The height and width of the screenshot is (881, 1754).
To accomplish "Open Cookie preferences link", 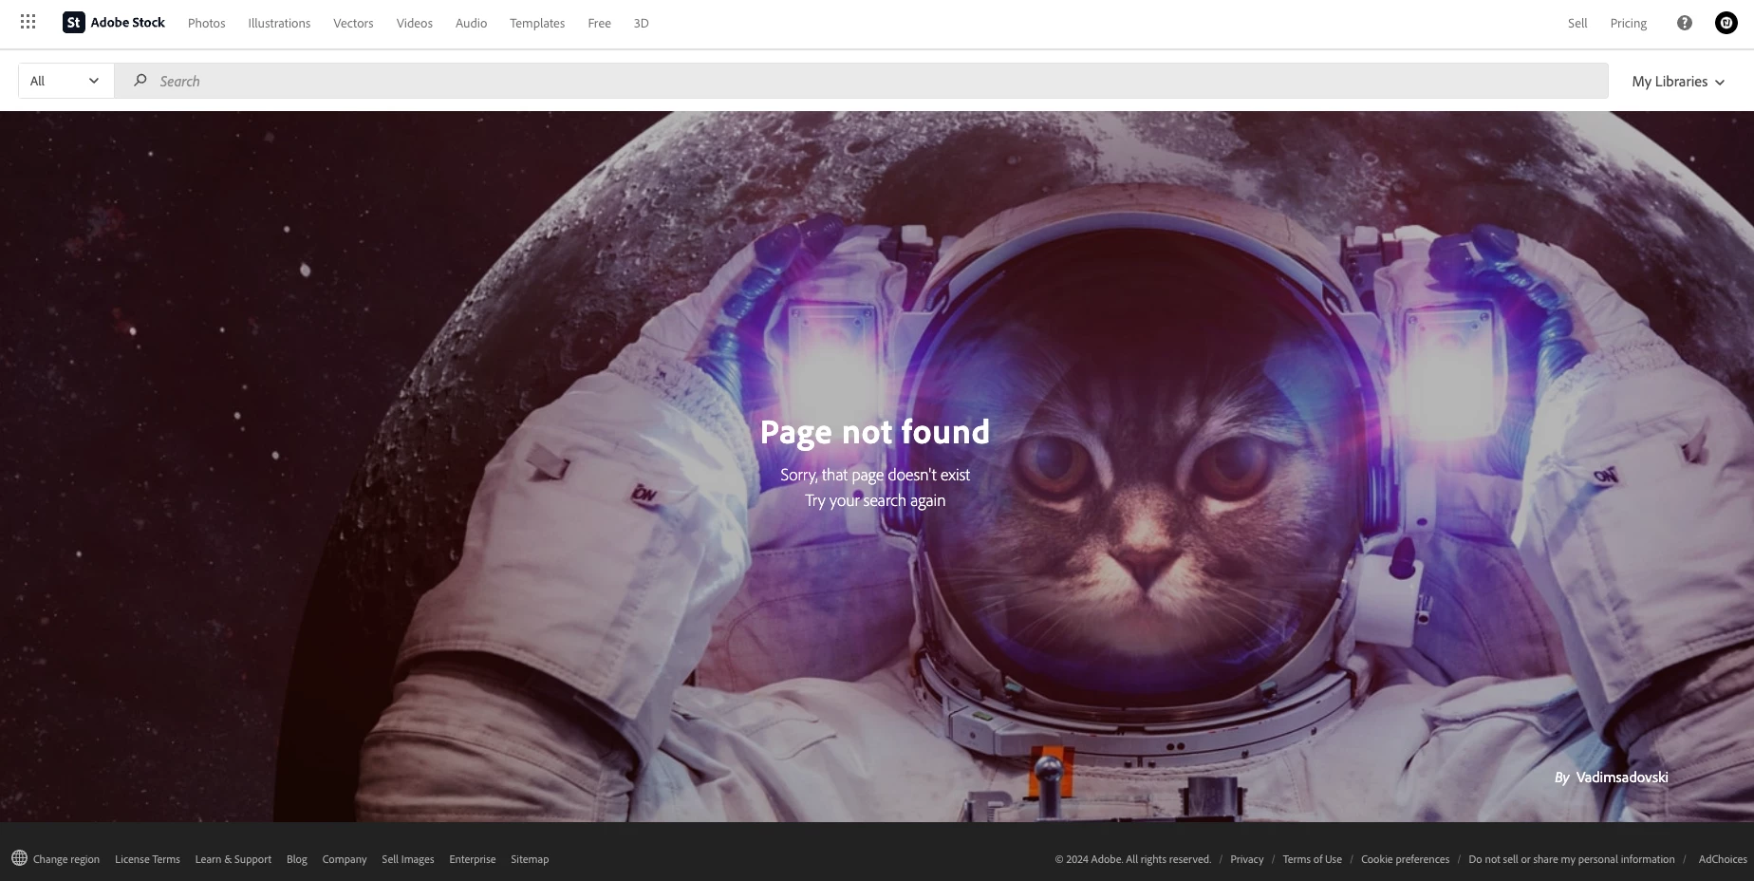I will [1406, 859].
